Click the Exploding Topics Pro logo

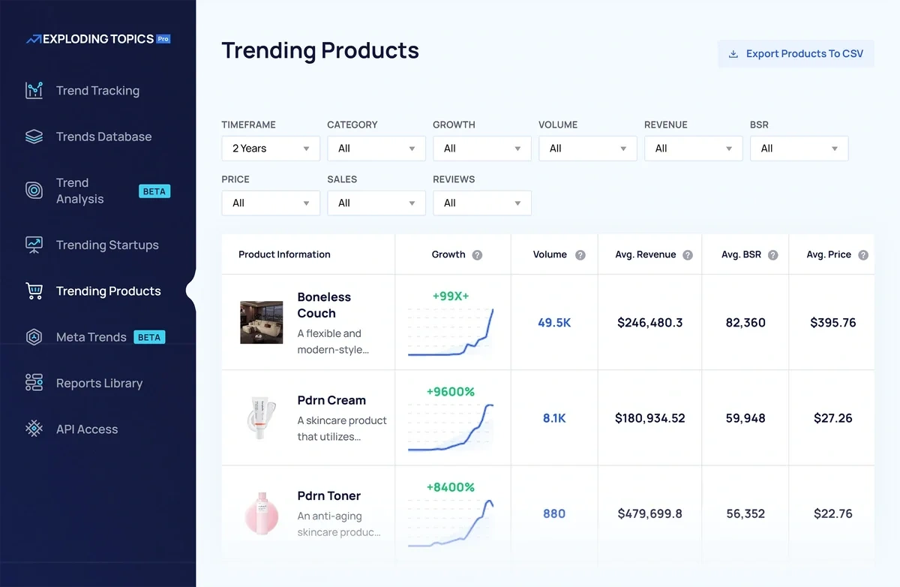97,38
